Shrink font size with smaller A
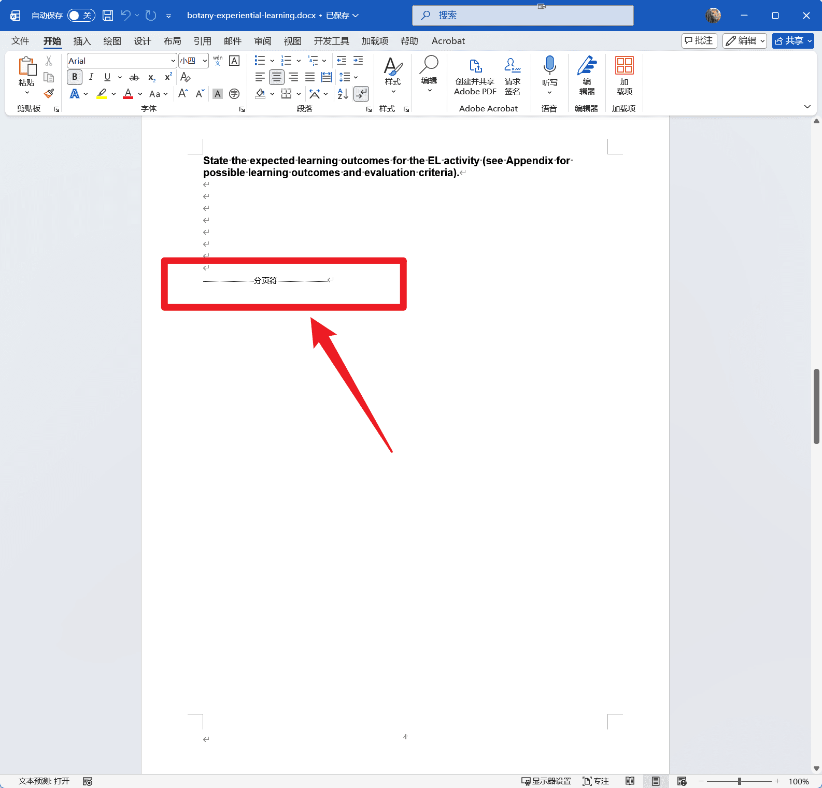The height and width of the screenshot is (788, 822). click(200, 94)
